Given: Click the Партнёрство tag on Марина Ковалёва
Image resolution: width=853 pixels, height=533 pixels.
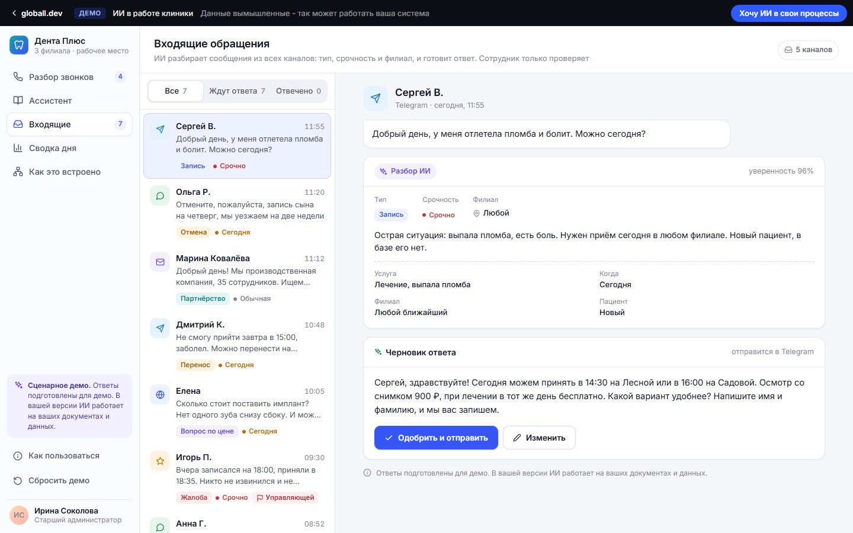Looking at the screenshot, I should 203,298.
